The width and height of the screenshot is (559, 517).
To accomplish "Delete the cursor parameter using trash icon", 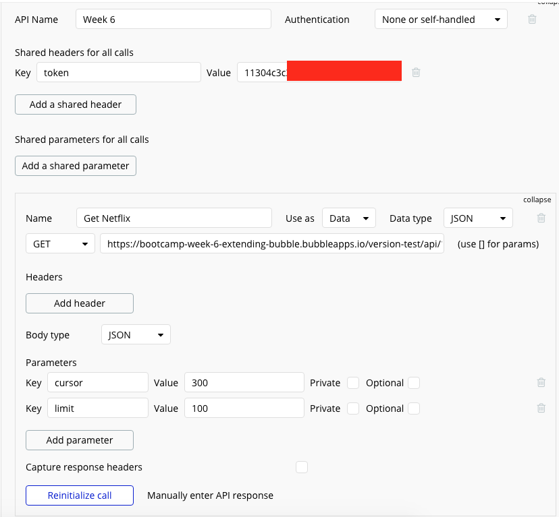I will pyautogui.click(x=541, y=382).
